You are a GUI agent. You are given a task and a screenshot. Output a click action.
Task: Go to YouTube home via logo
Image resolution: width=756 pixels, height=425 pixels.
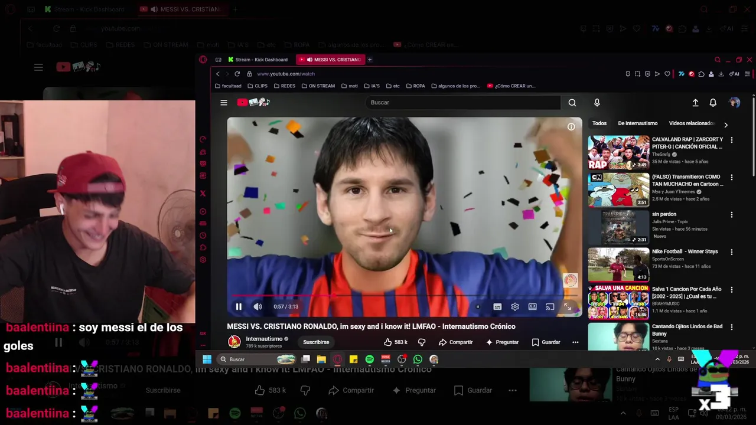click(x=253, y=103)
